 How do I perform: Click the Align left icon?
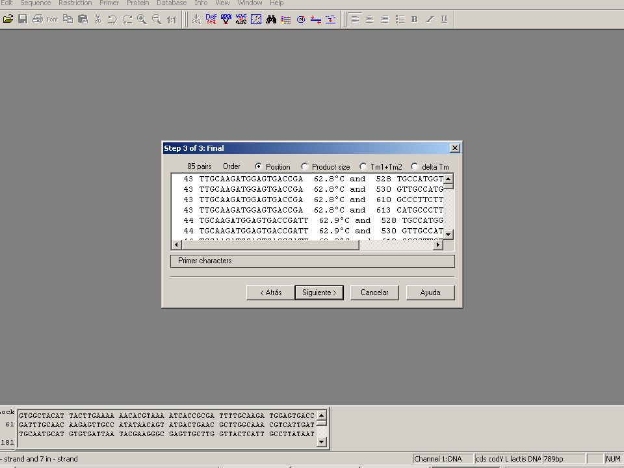click(355, 19)
